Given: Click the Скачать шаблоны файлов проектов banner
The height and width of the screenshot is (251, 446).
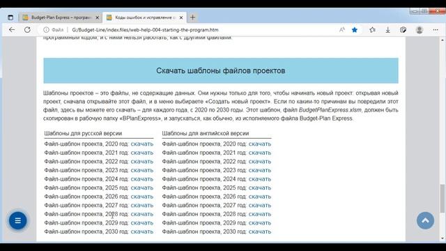Looking at the screenshot, I should click(221, 70).
